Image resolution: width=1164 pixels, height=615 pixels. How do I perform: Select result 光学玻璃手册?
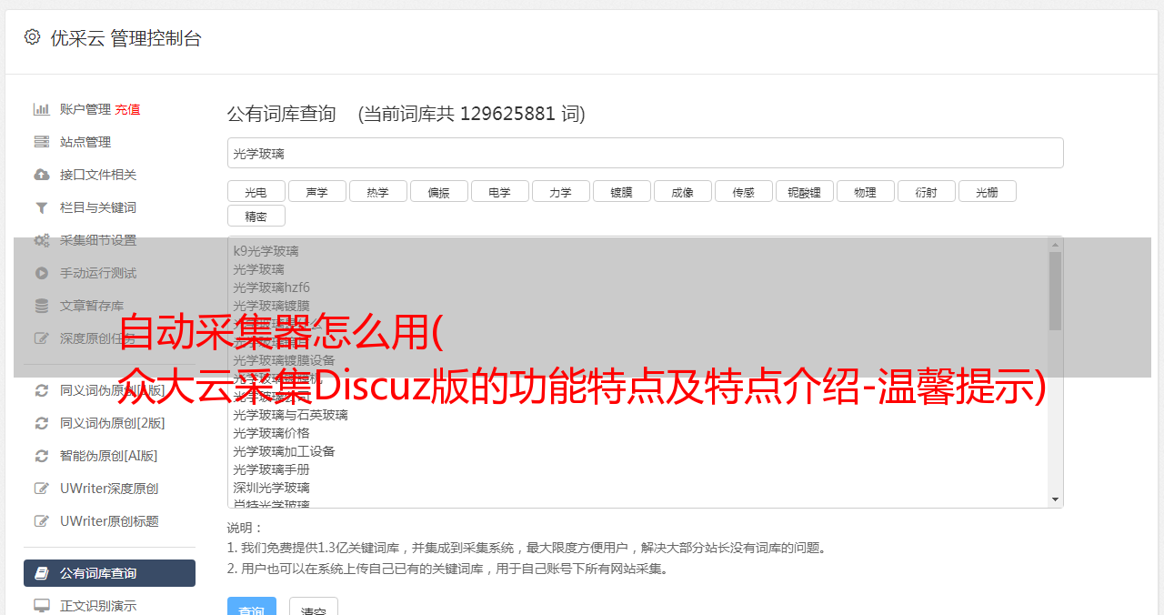(x=271, y=469)
